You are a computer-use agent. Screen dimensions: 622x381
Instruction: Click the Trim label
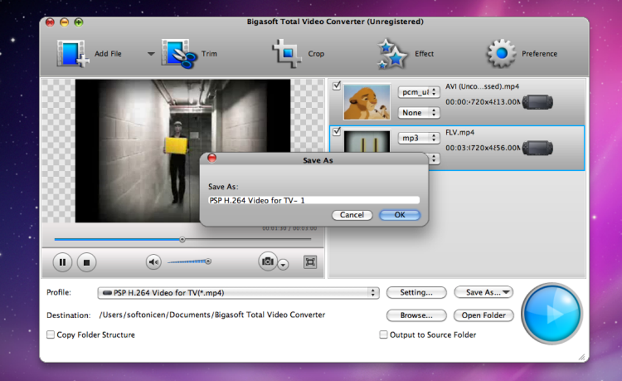click(x=209, y=54)
